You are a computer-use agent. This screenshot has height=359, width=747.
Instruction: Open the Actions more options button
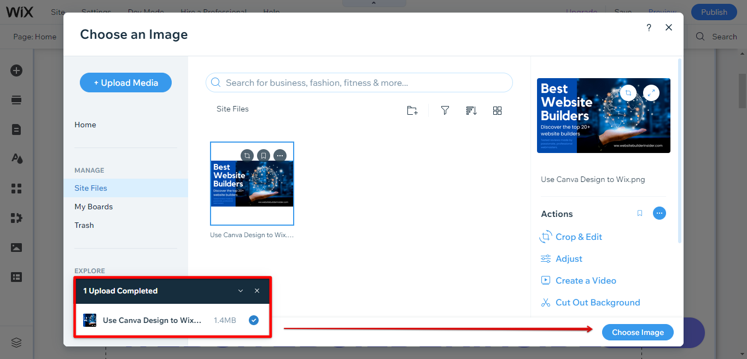[660, 214]
